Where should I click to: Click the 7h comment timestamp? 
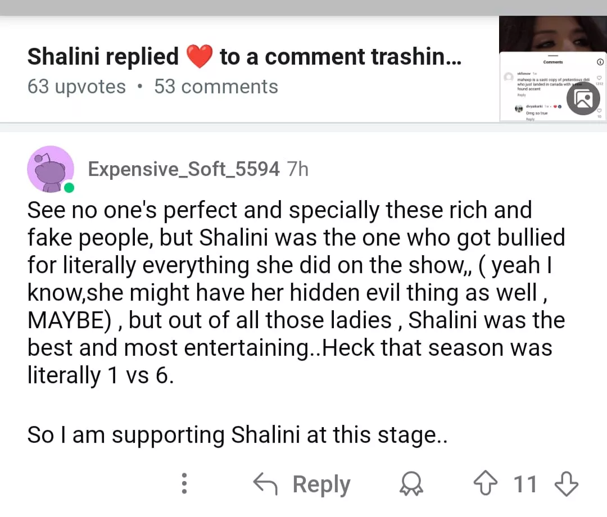[x=298, y=169]
